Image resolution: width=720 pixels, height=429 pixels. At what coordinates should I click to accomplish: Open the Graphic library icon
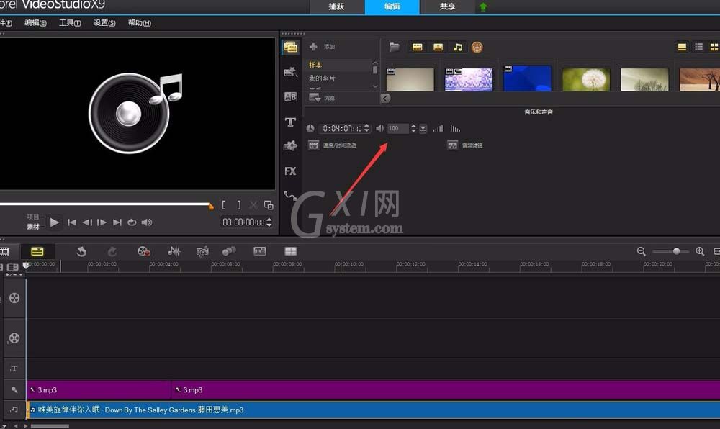click(290, 146)
